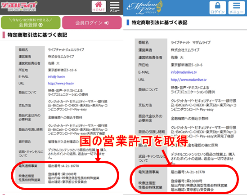Open the Jewel Live hamburger menu

(115, 6)
